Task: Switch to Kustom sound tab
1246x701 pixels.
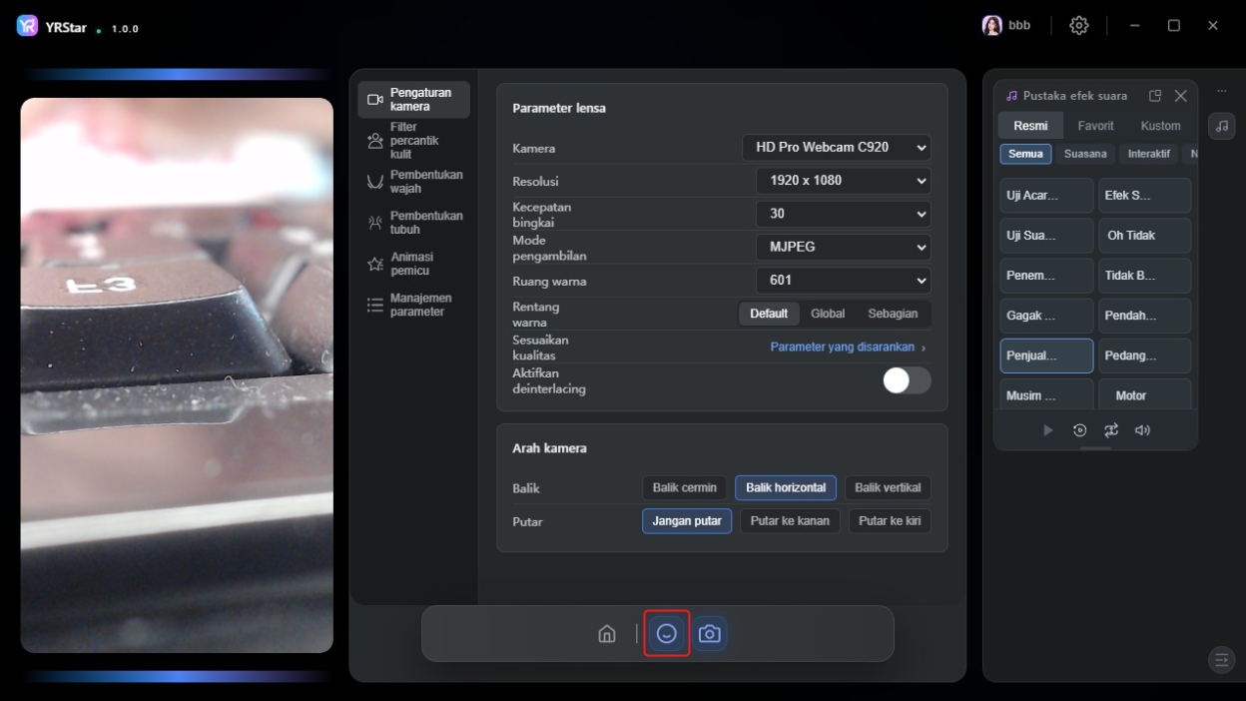Action: [x=1160, y=126]
